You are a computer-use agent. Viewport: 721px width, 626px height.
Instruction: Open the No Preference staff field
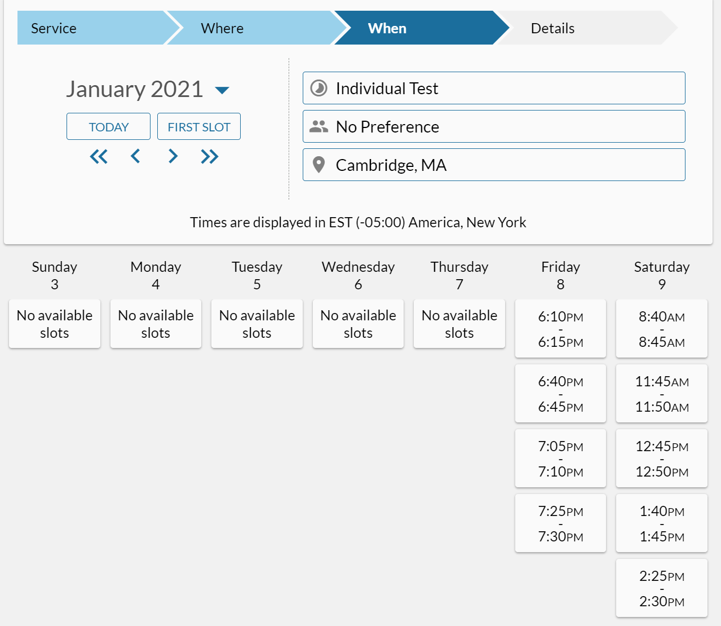(494, 126)
